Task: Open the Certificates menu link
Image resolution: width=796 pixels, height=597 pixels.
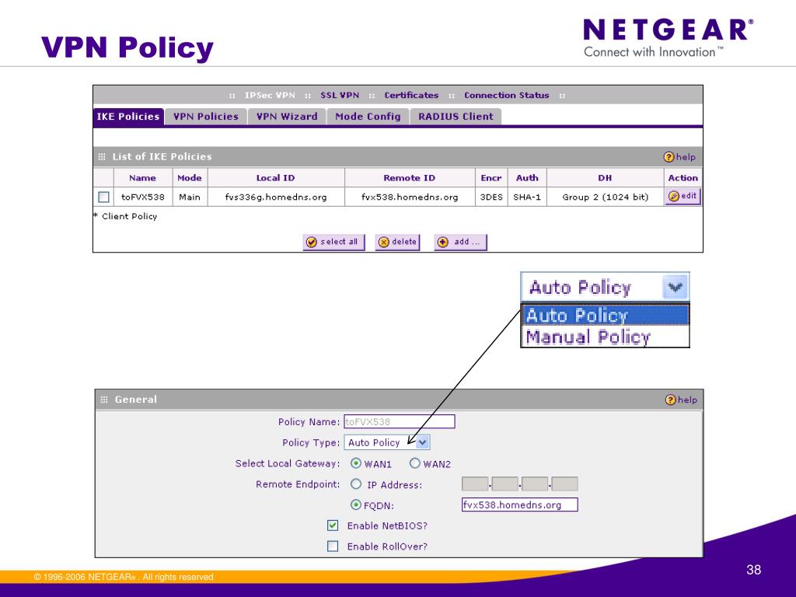Action: click(x=411, y=96)
